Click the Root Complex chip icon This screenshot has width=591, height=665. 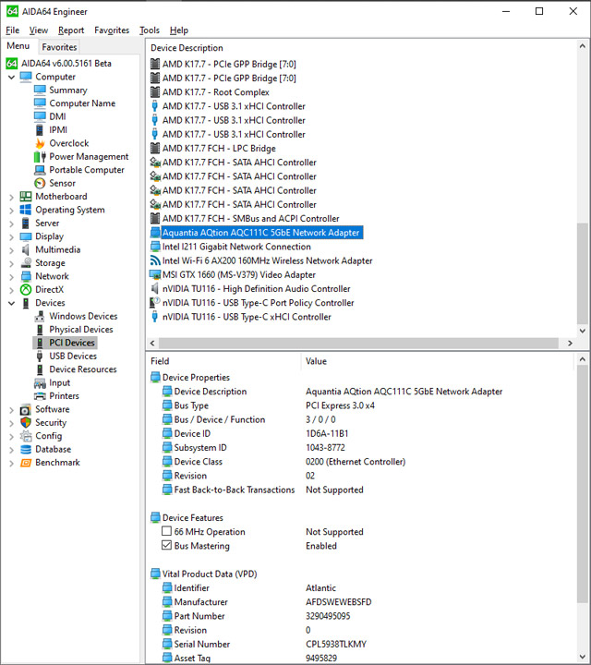pos(155,92)
